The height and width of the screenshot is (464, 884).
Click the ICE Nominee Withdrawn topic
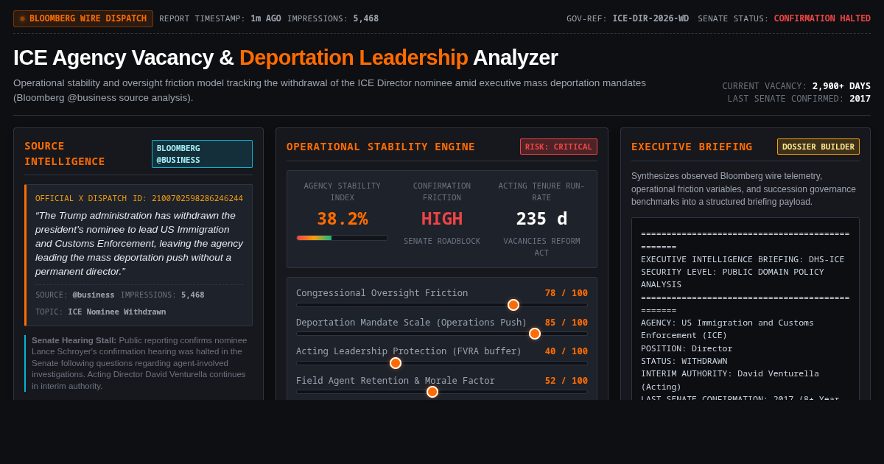(x=117, y=312)
